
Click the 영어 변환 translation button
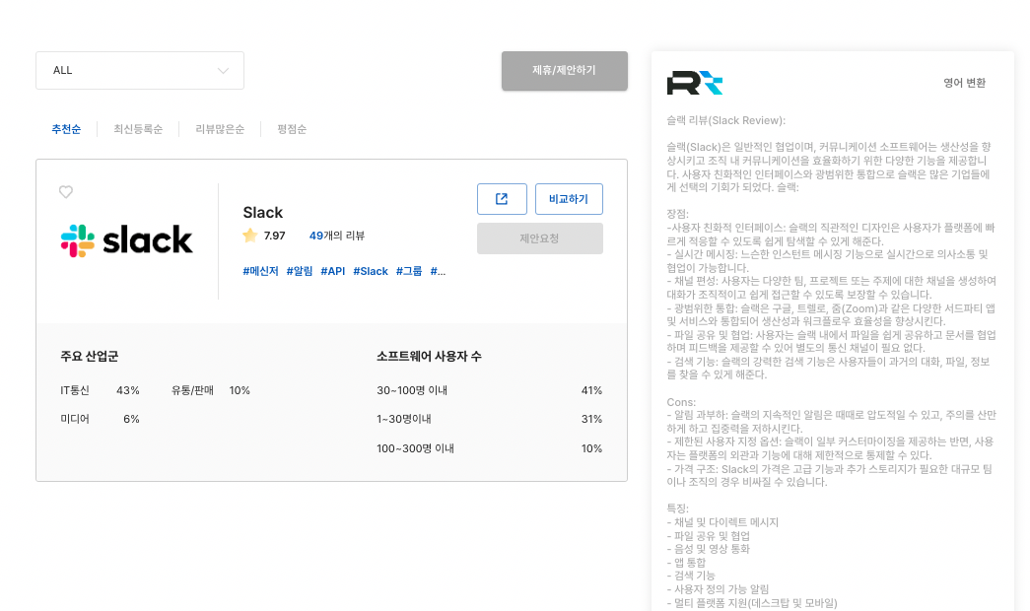(964, 83)
